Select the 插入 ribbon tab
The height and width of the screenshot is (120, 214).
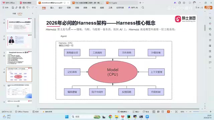(52, 8)
